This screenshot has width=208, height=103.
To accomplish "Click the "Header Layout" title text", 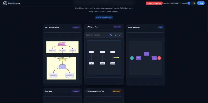I will 14,4.
